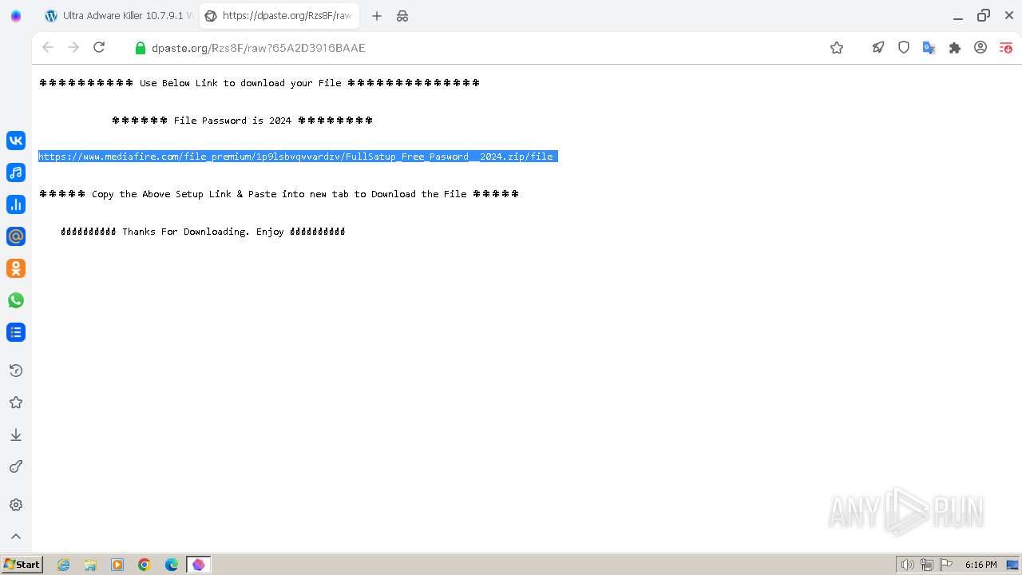Open the extensions puzzle icon

coord(955,48)
